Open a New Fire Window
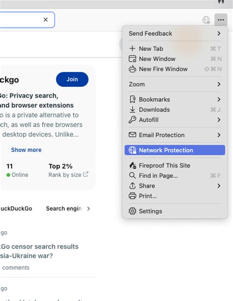Image resolution: width=233 pixels, height=301 pixels. click(x=175, y=69)
